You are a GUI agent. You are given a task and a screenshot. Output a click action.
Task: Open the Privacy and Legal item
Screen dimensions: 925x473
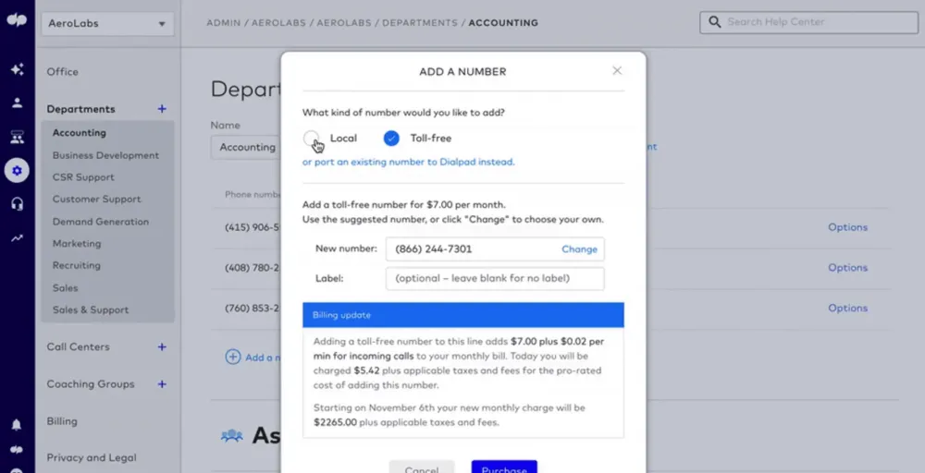[x=92, y=457]
